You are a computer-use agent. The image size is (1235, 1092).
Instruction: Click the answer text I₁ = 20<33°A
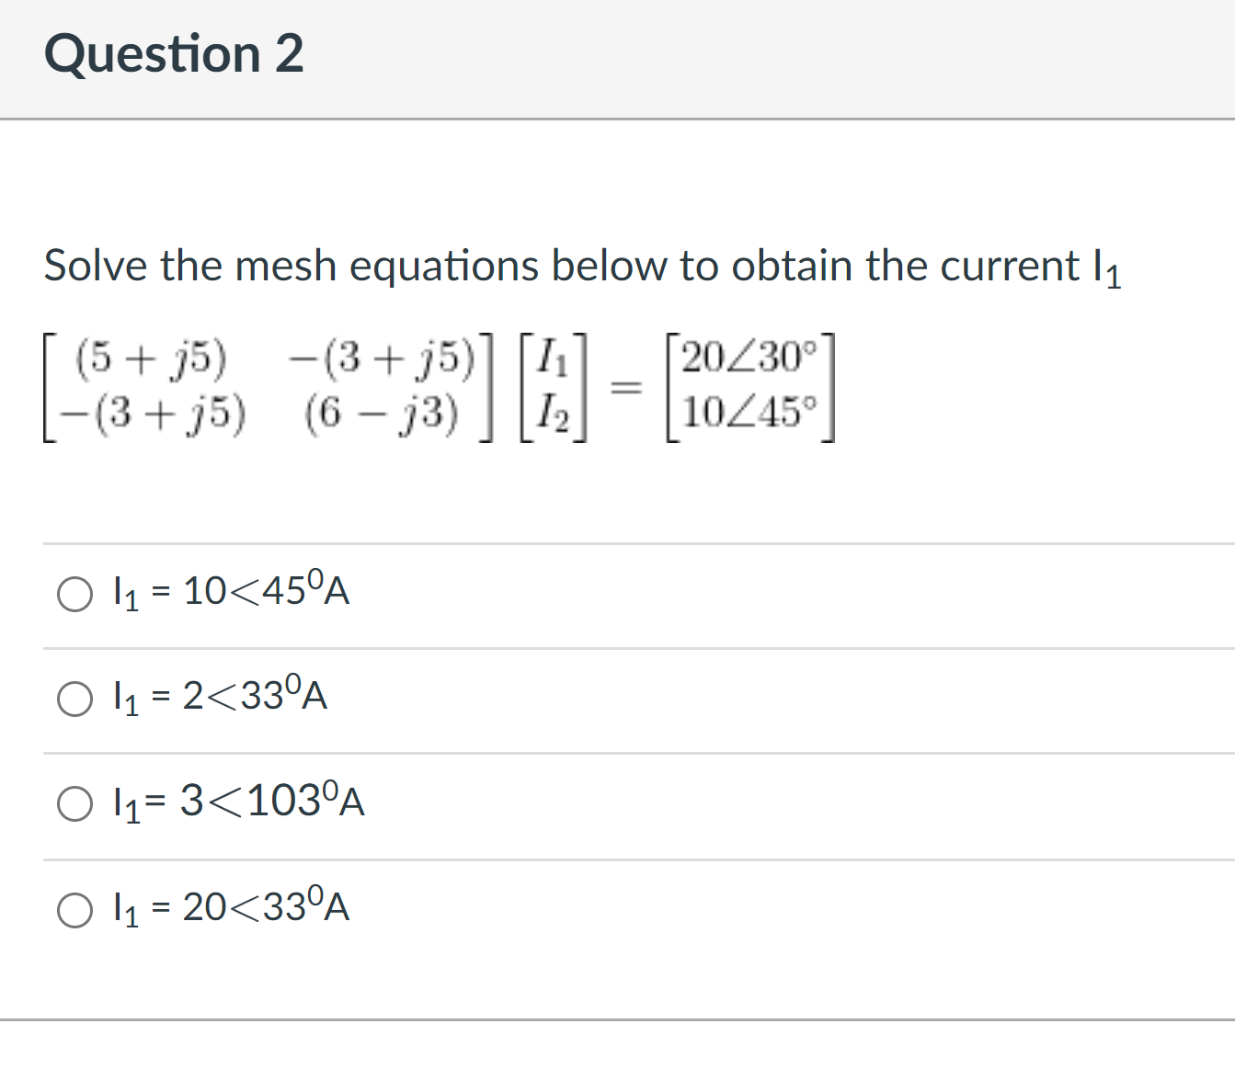click(230, 910)
